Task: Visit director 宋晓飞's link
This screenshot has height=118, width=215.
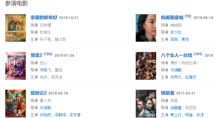Action: coord(45,70)
